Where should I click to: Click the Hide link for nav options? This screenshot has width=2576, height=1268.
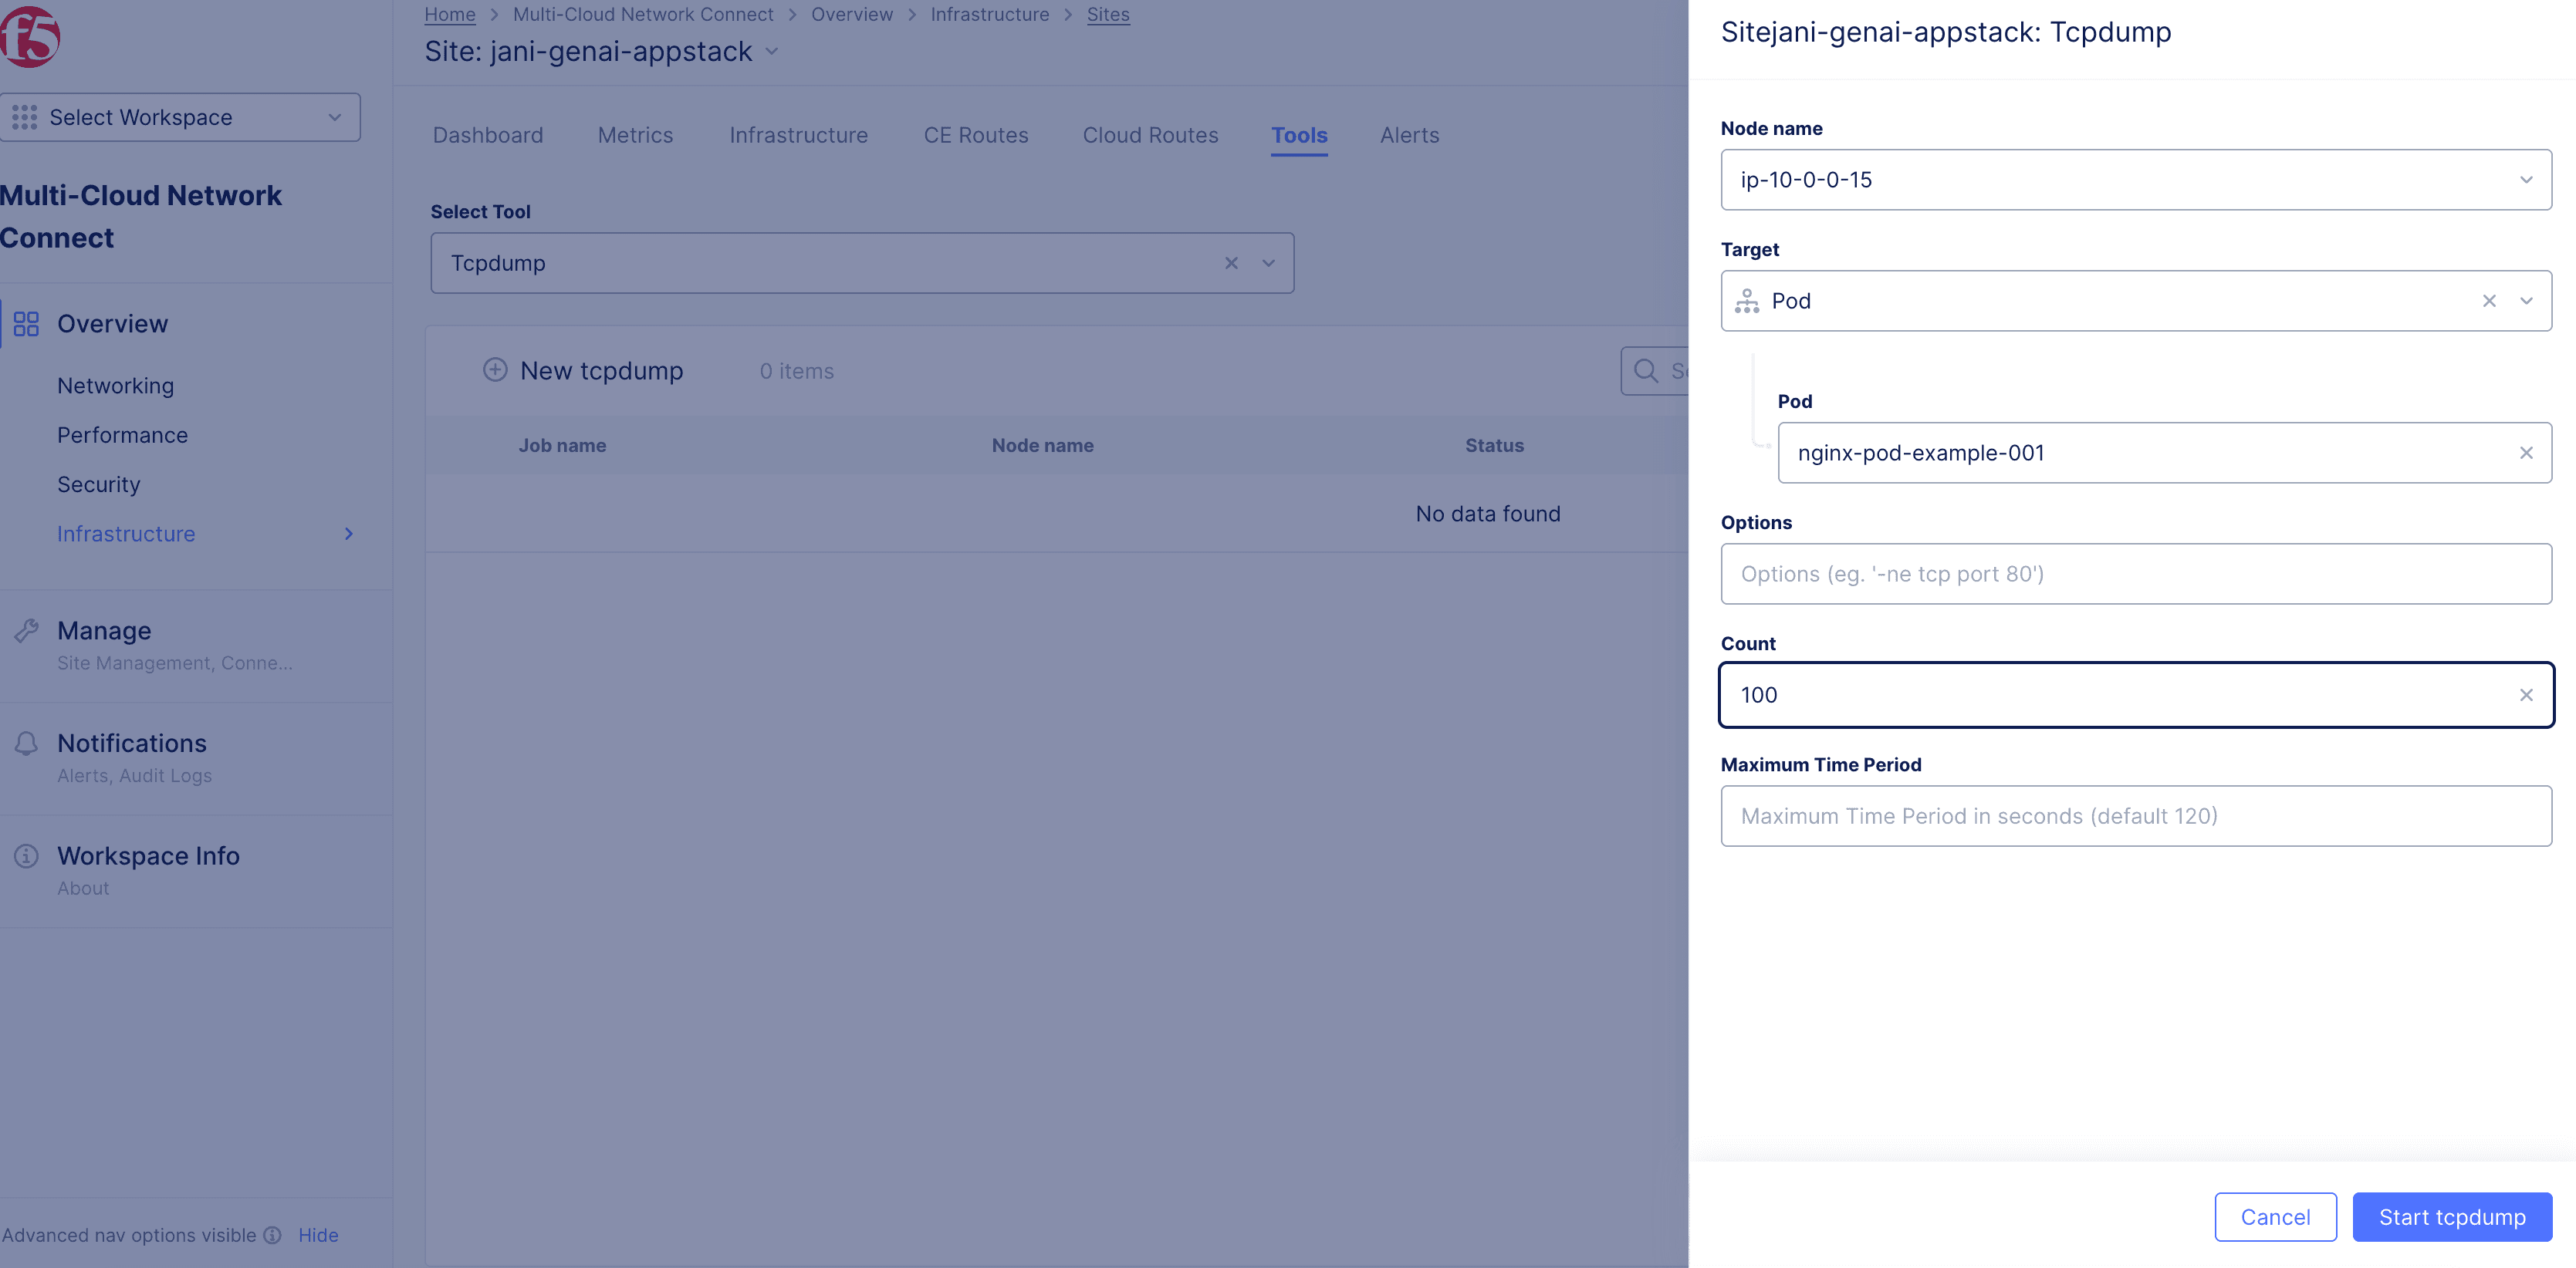318,1235
